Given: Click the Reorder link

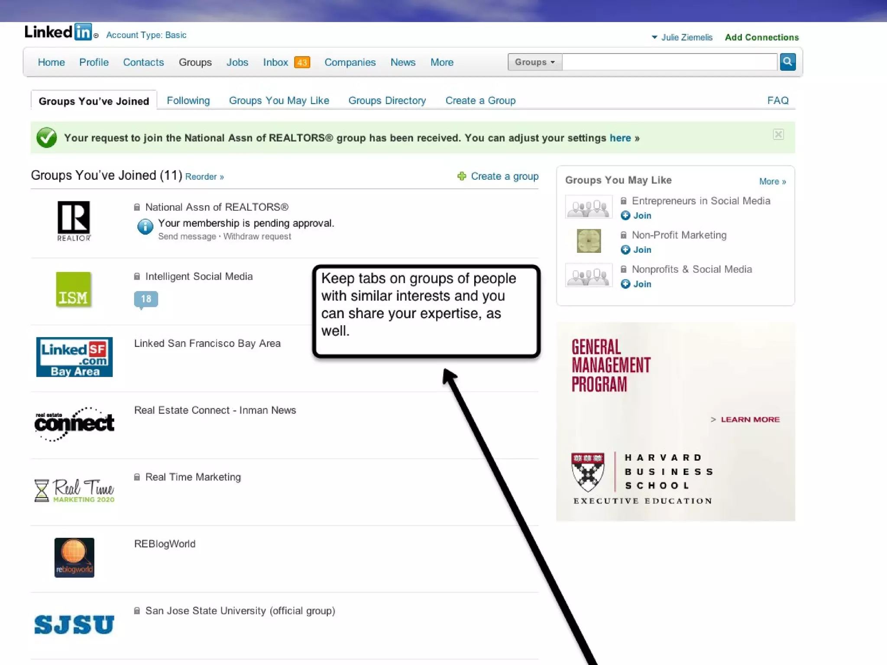Looking at the screenshot, I should pos(204,177).
